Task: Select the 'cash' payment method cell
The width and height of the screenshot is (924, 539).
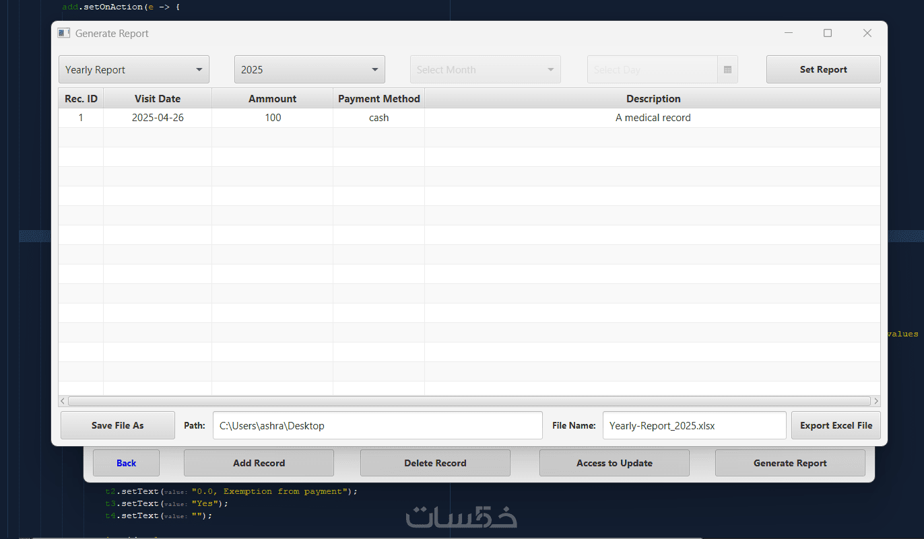Action: point(379,118)
